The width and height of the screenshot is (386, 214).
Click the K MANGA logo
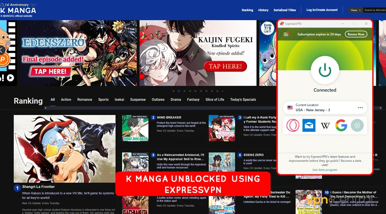click(x=18, y=11)
